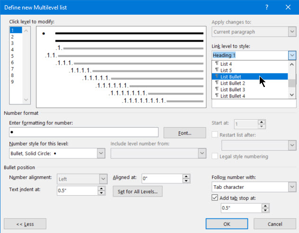Click the help question mark icon
Viewport: 299px width, 233px height.
(267, 7)
